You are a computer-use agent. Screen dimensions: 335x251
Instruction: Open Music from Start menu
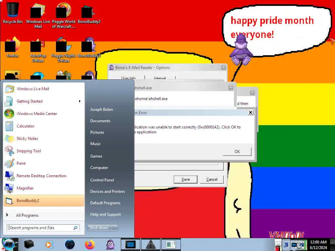(96, 144)
